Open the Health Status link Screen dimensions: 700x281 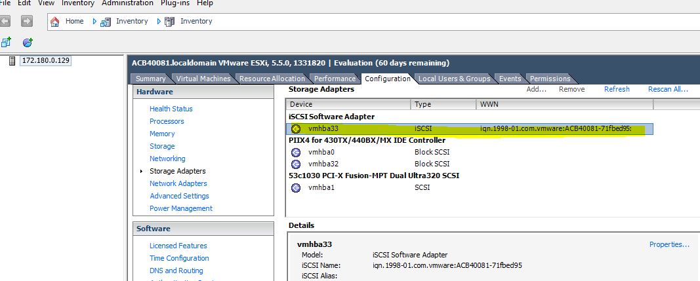pos(171,109)
